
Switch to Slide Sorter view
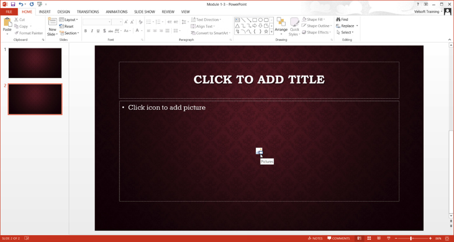(369, 239)
